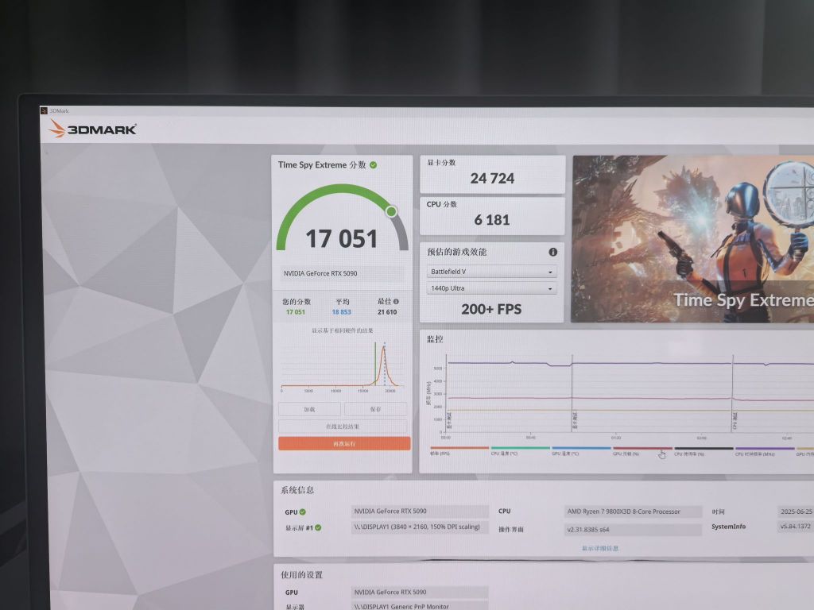
Task: Click the circular knob on the green score gauge
Action: [x=390, y=211]
